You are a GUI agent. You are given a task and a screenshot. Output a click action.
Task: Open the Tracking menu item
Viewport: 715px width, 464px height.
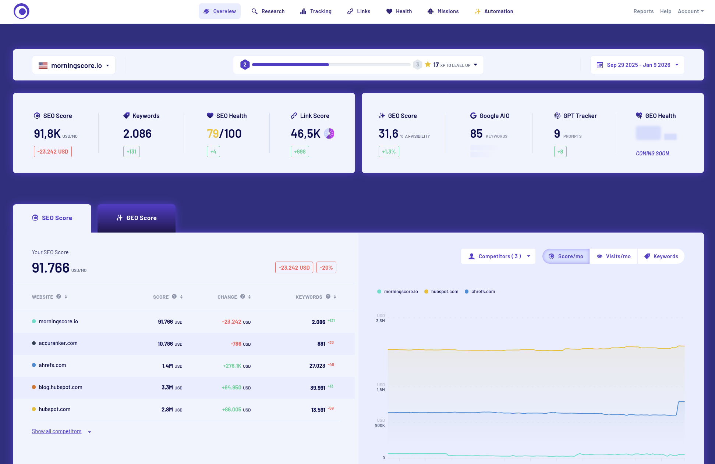316,11
